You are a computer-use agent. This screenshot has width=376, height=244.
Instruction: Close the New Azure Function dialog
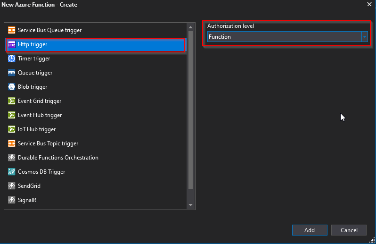pyautogui.click(x=369, y=4)
